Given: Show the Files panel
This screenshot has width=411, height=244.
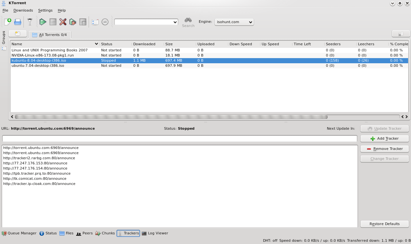Looking at the screenshot, I should pyautogui.click(x=66, y=233).
